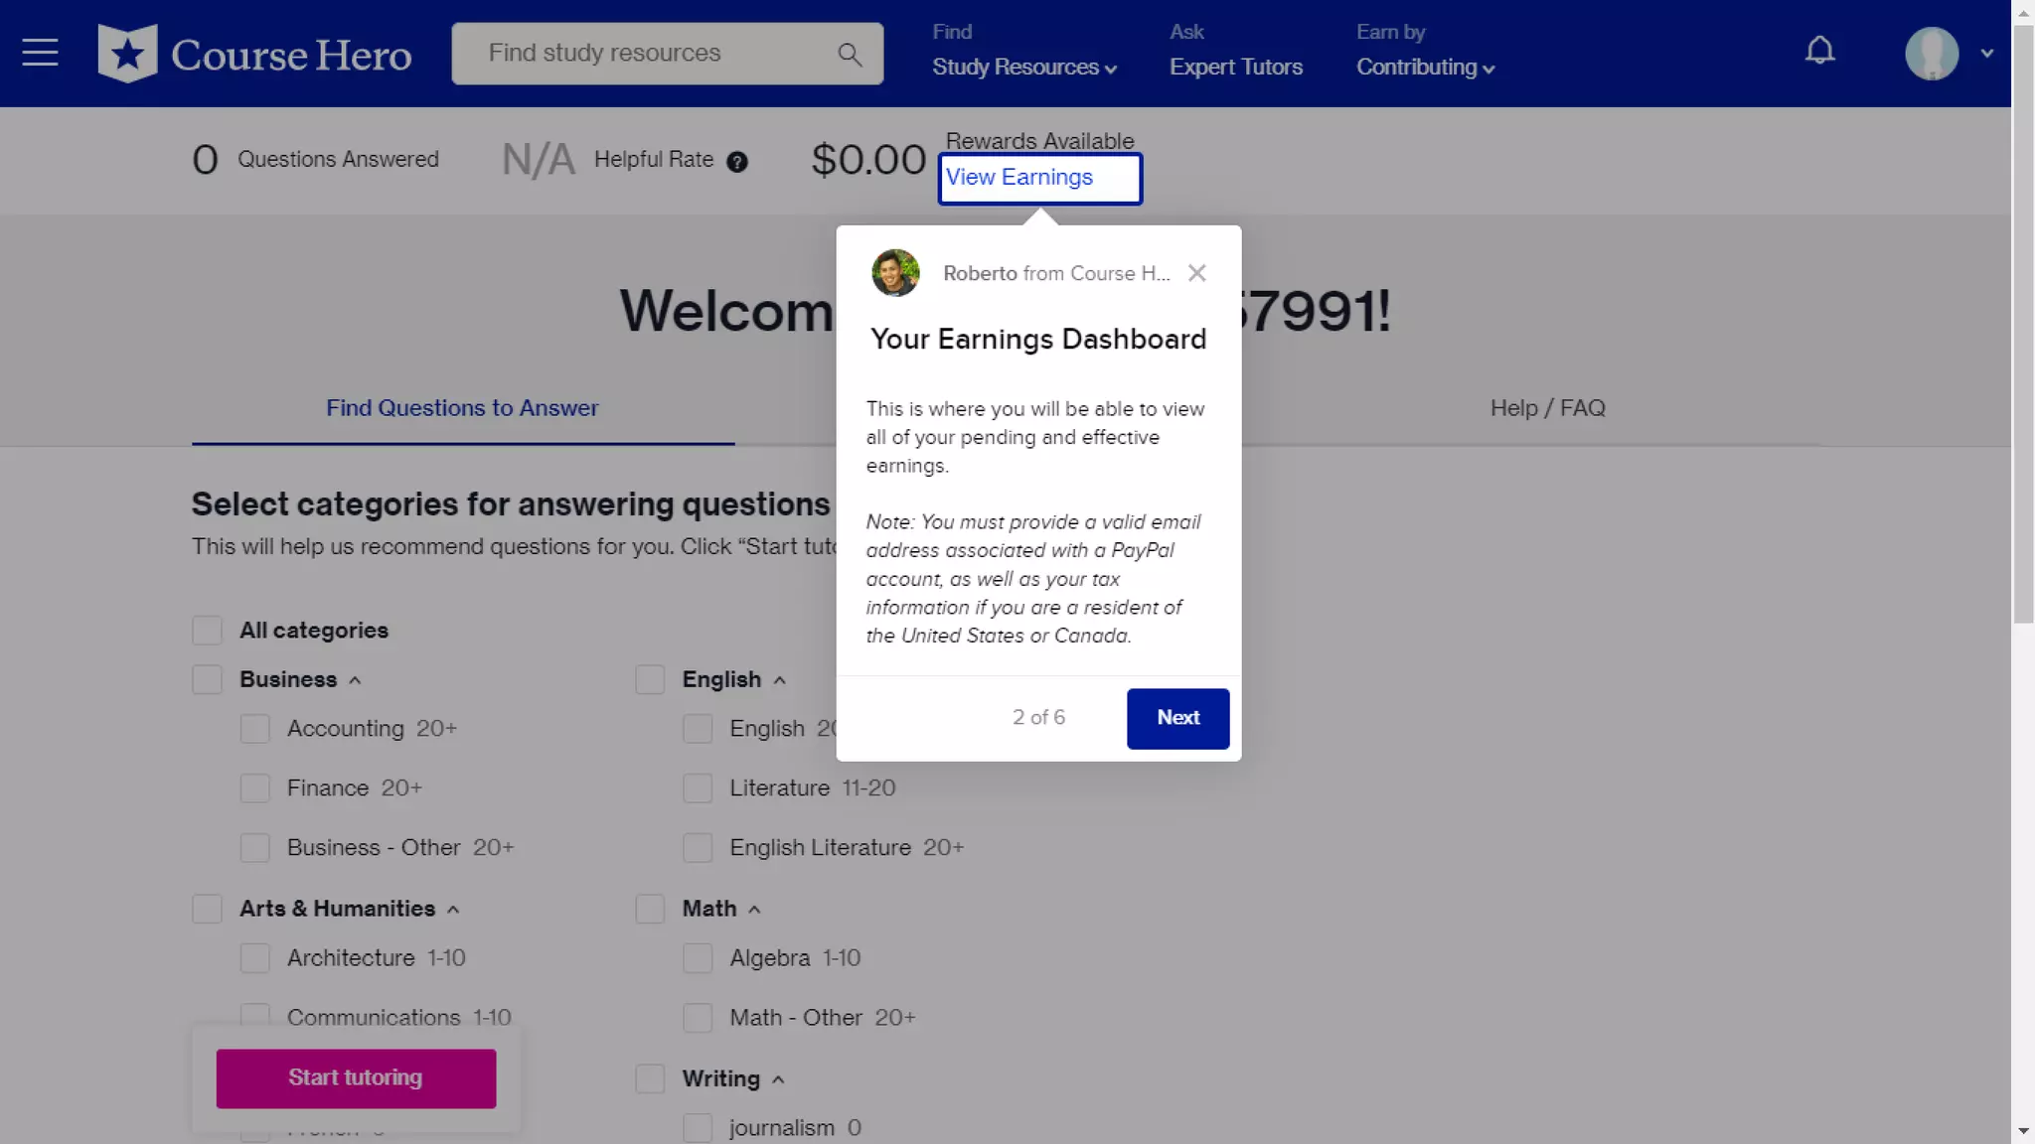The image size is (2035, 1144).
Task: Click the Course Hero star logo
Action: click(x=127, y=54)
